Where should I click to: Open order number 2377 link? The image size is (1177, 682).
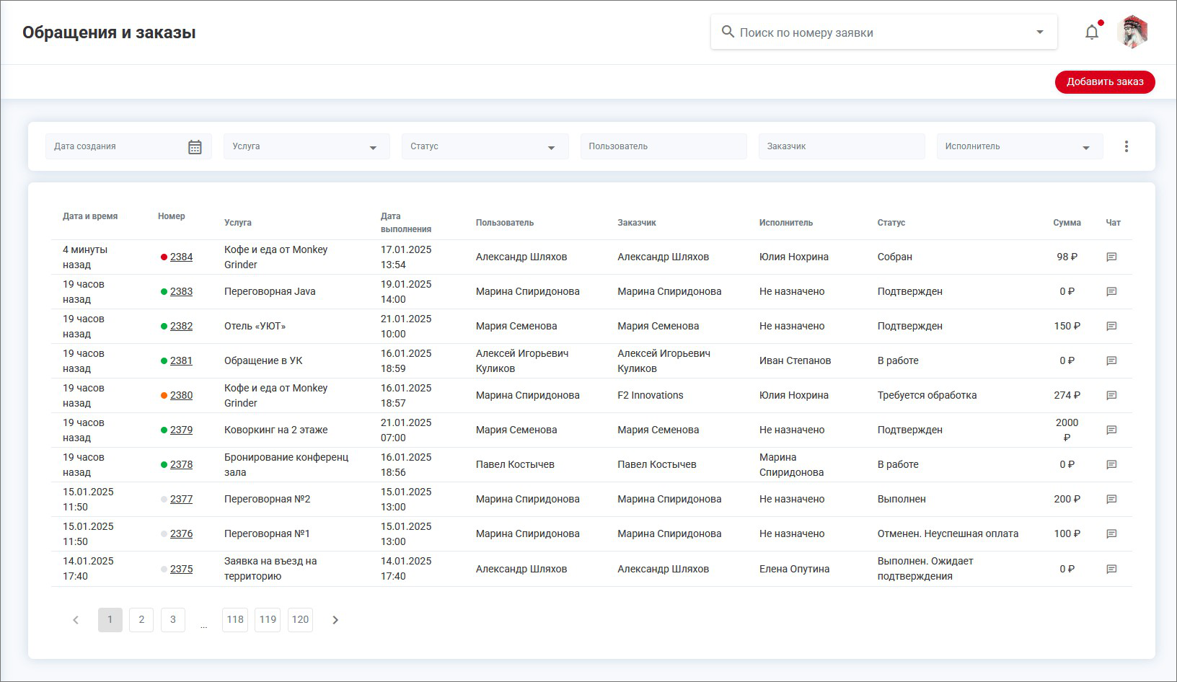pyautogui.click(x=181, y=500)
